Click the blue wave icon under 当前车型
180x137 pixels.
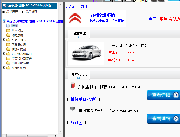[x=79, y=37]
